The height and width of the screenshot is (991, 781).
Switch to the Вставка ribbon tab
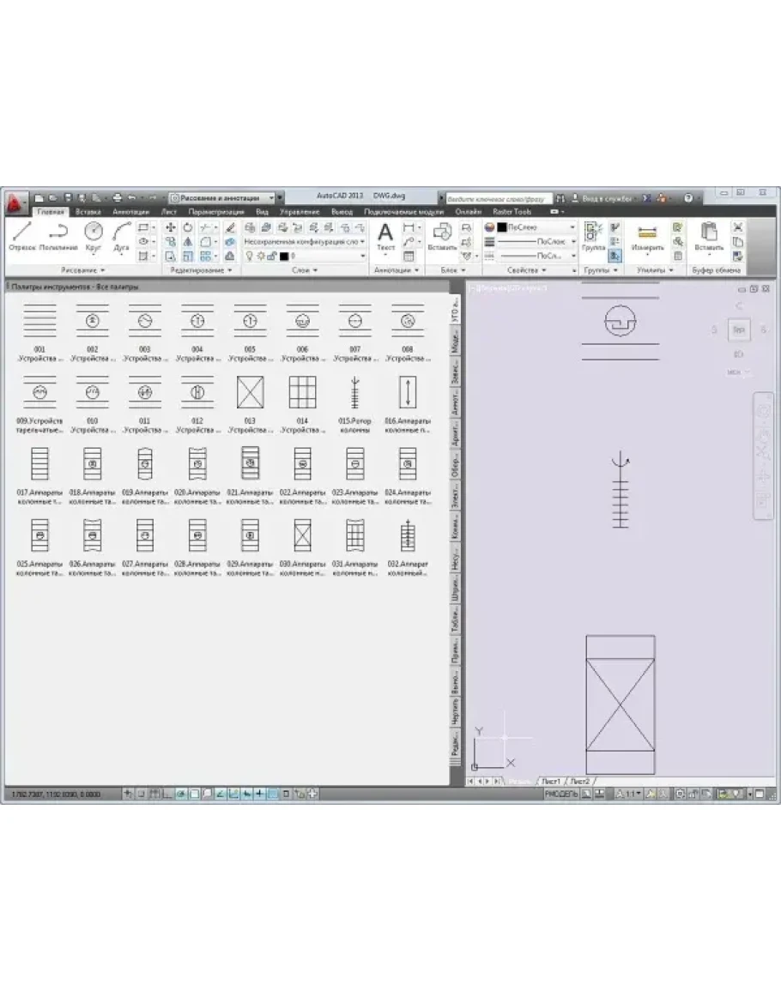coord(88,211)
